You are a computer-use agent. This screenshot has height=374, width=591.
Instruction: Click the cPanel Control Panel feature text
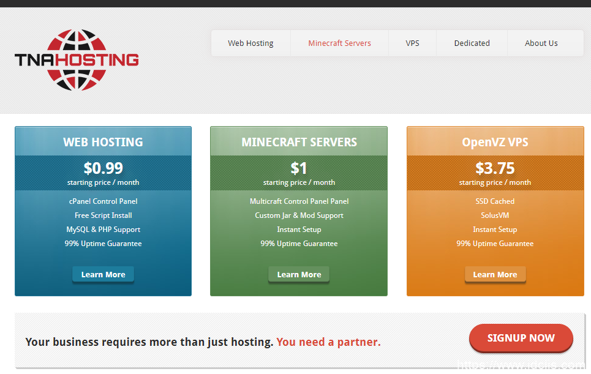(103, 201)
